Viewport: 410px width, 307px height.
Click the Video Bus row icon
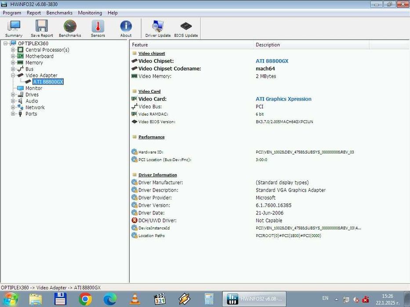[134, 107]
